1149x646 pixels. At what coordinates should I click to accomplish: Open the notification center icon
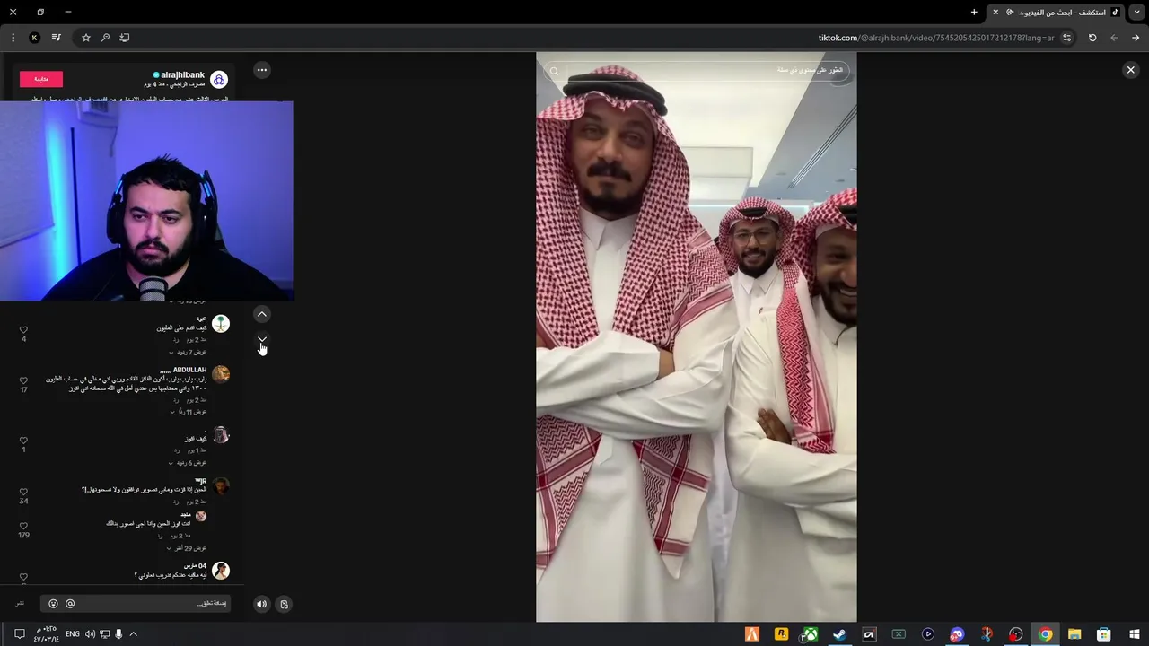19,634
